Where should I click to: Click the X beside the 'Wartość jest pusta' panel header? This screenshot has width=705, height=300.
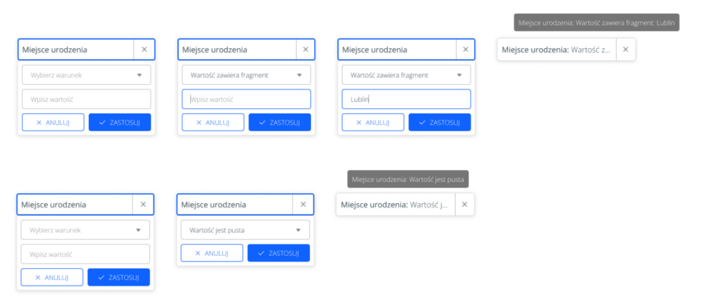coord(303,204)
